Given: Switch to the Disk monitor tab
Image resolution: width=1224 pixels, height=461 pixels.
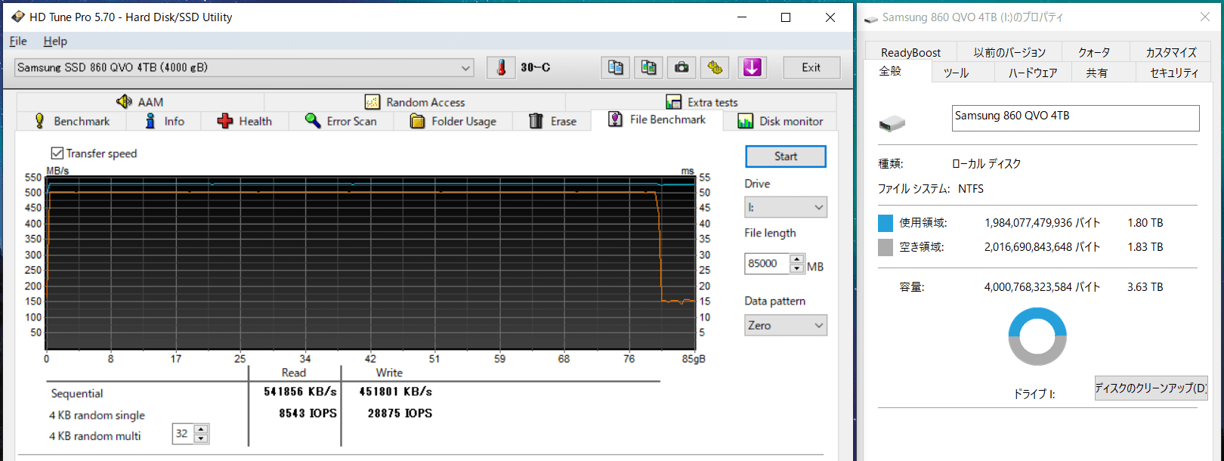Looking at the screenshot, I should [x=780, y=121].
